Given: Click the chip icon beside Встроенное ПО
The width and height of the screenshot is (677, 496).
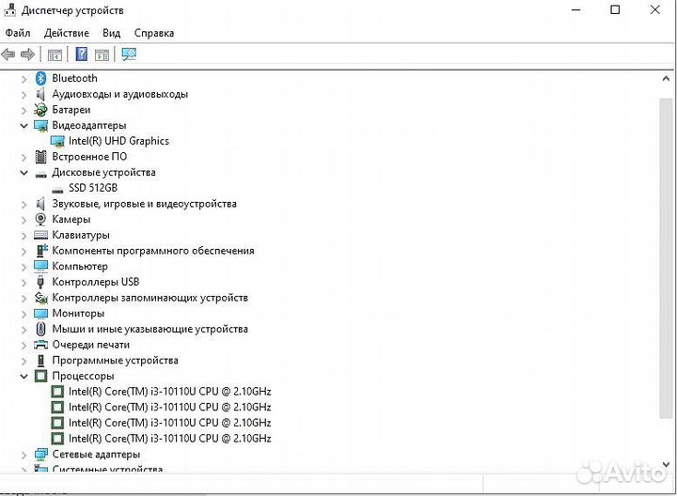Looking at the screenshot, I should [x=40, y=157].
